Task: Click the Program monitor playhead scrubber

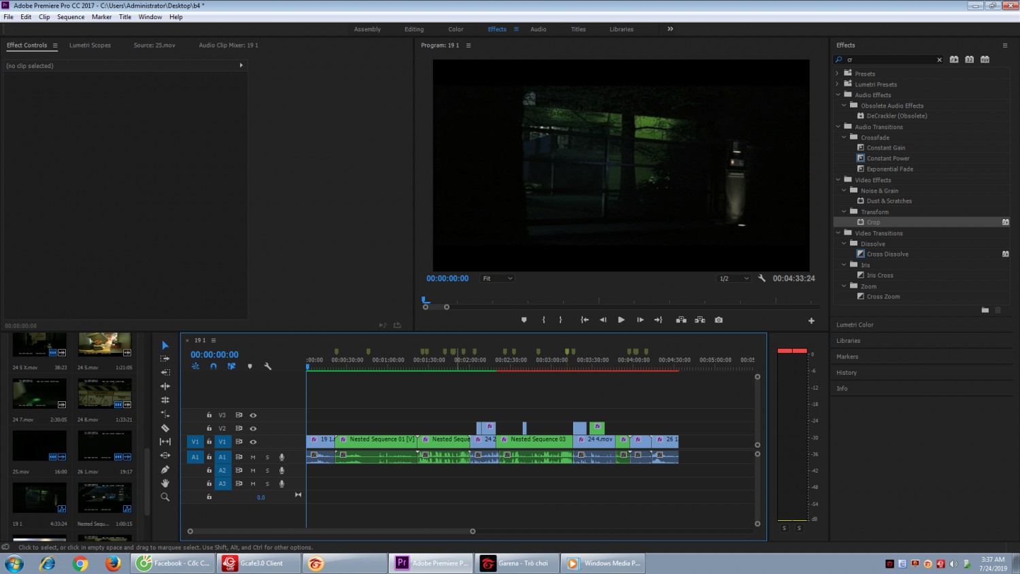Action: point(426,299)
